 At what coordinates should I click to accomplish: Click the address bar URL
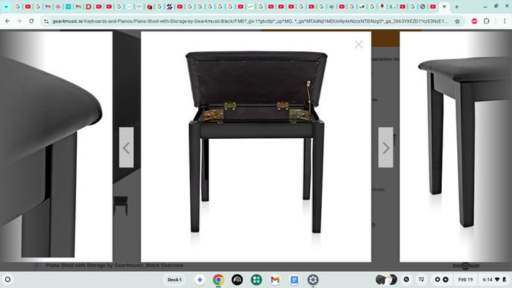[250, 21]
